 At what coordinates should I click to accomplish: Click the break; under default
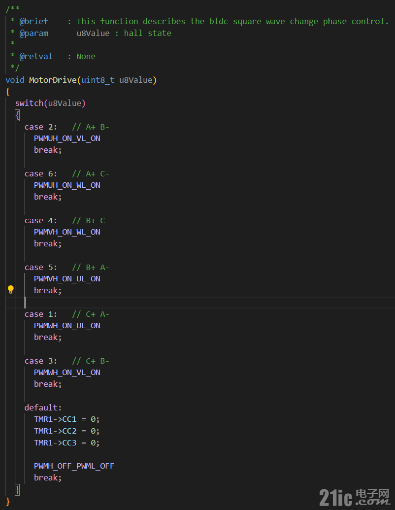(x=48, y=478)
